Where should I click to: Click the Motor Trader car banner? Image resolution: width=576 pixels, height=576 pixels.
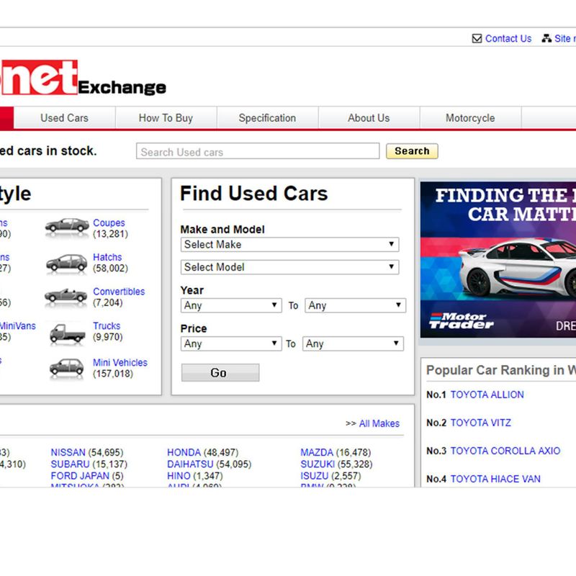tap(498, 260)
